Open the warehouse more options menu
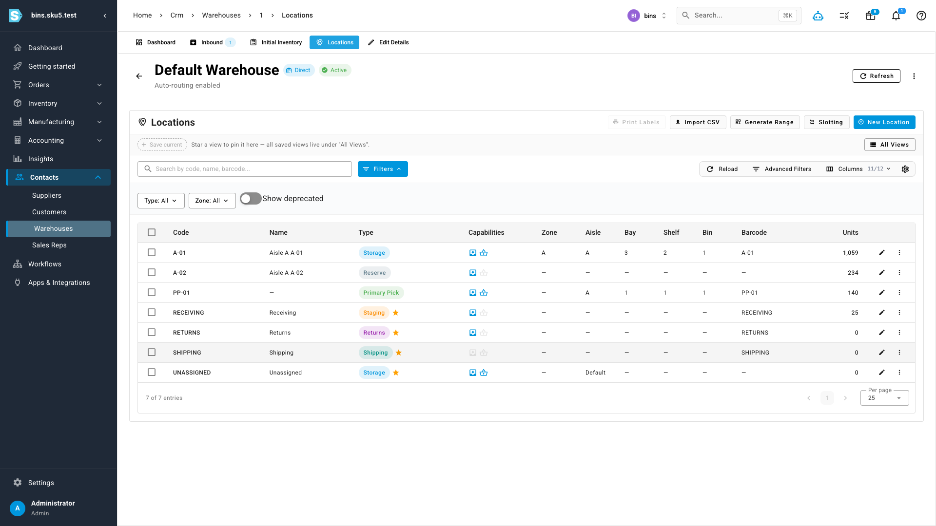 coord(914,76)
